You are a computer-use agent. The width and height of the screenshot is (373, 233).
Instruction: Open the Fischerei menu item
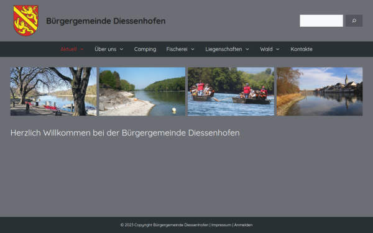point(177,49)
